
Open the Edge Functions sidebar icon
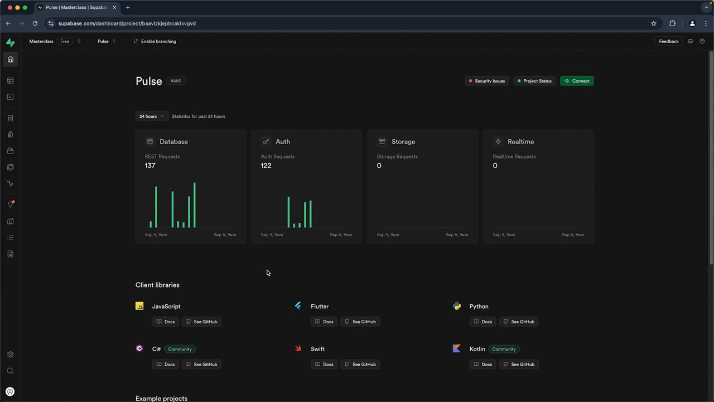coord(10,167)
